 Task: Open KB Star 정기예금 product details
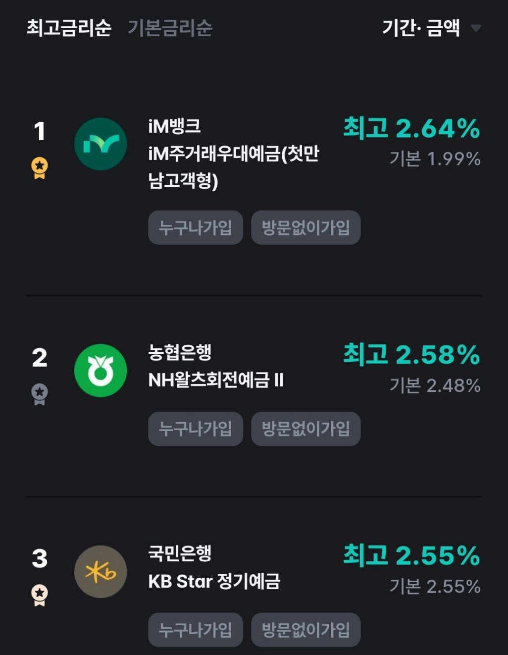tap(214, 581)
